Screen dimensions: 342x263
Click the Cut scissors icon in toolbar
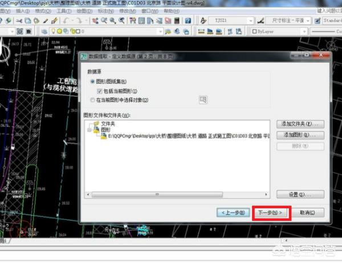point(19,20)
